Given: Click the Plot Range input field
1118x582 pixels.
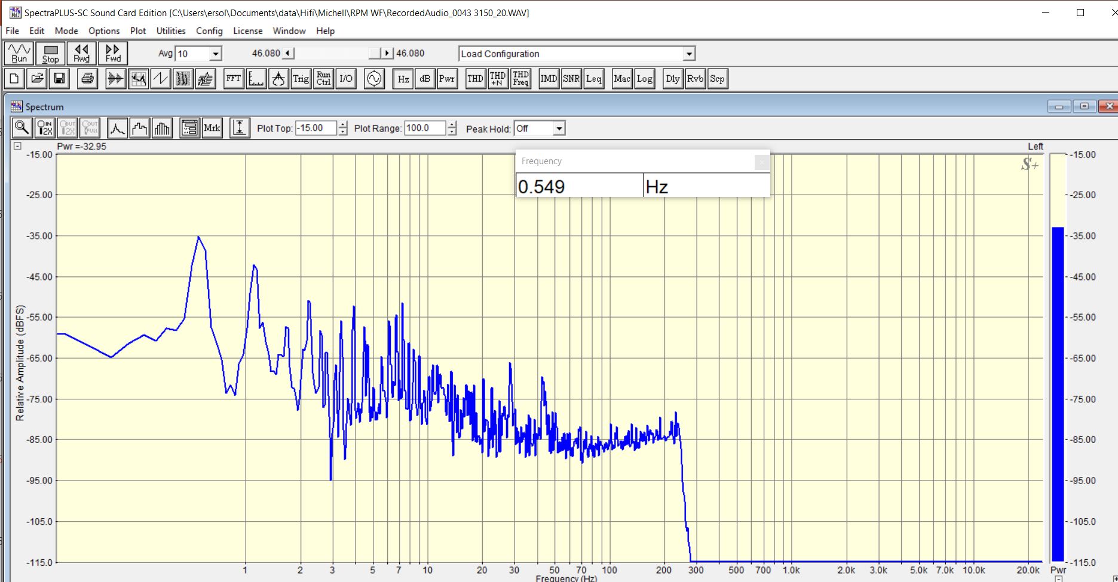Looking at the screenshot, I should coord(425,128).
